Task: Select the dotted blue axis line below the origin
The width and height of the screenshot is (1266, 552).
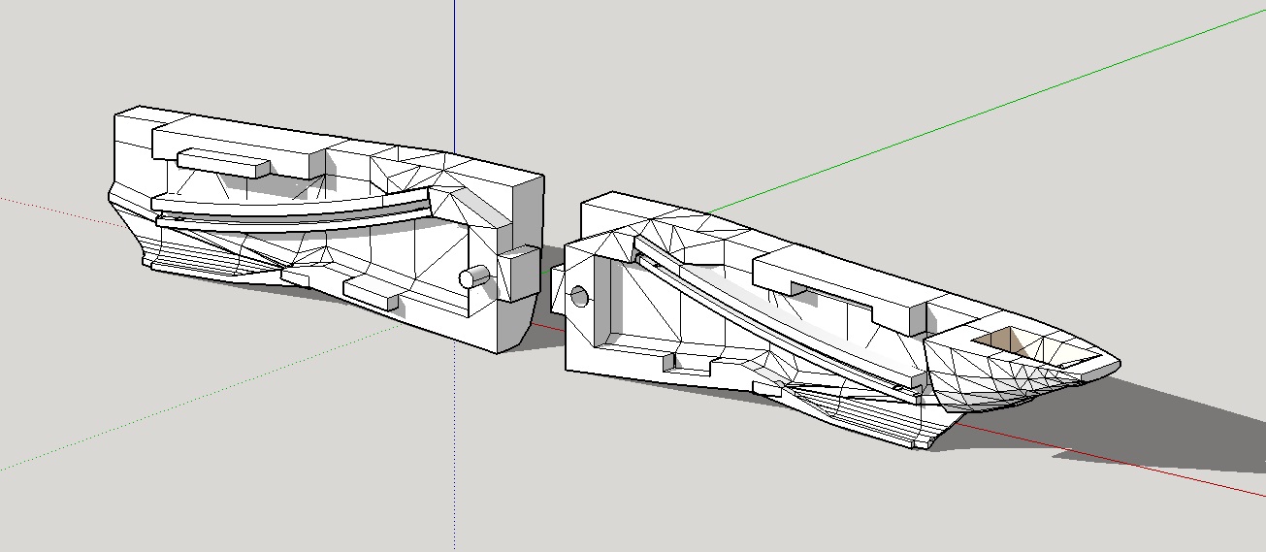Action: 454,466
